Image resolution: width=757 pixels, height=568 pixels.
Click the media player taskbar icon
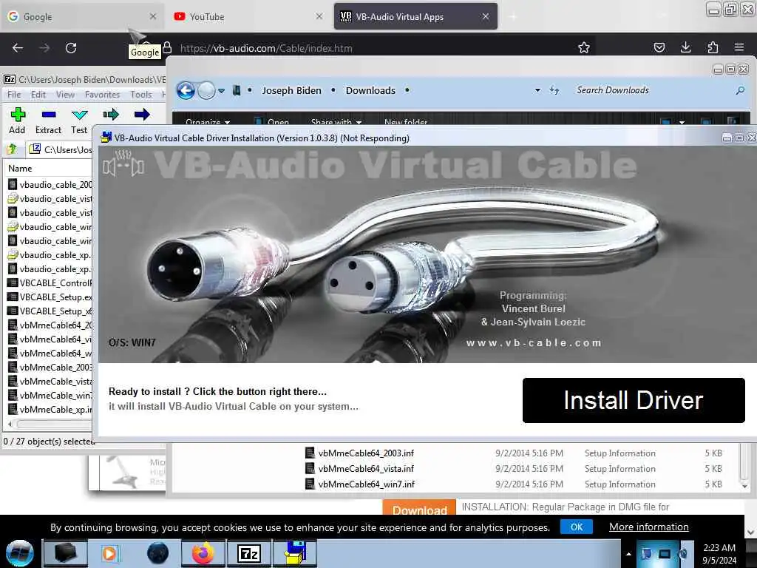pos(111,553)
